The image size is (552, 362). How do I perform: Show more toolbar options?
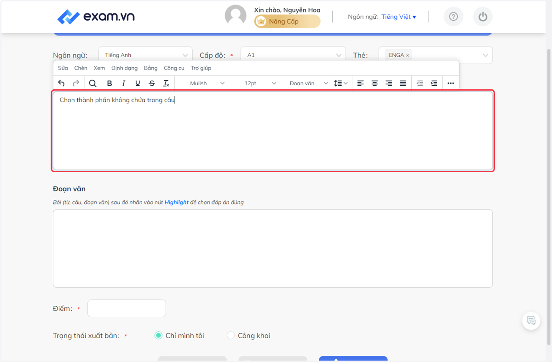450,83
